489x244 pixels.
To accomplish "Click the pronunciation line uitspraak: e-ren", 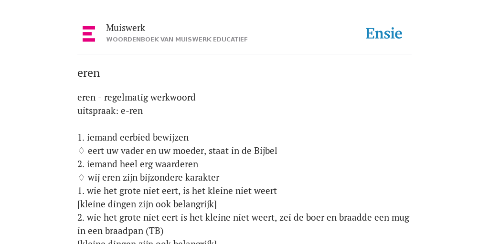I will [x=110, y=111].
